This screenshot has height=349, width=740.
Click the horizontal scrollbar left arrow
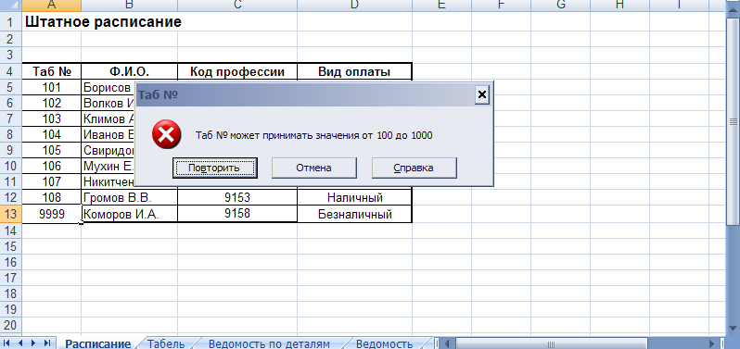click(x=447, y=343)
